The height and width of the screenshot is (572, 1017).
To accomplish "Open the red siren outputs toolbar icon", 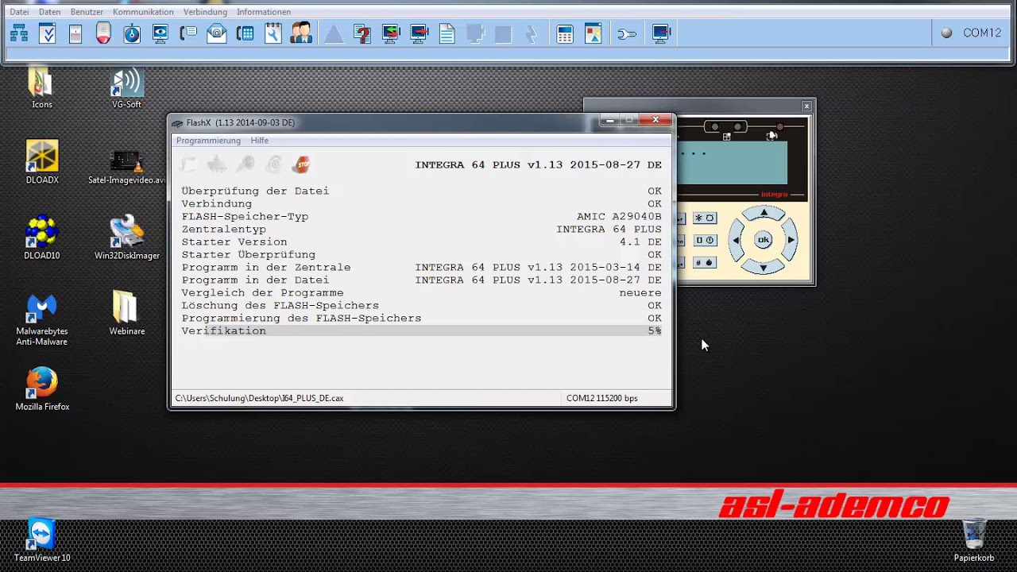I will 103,33.
